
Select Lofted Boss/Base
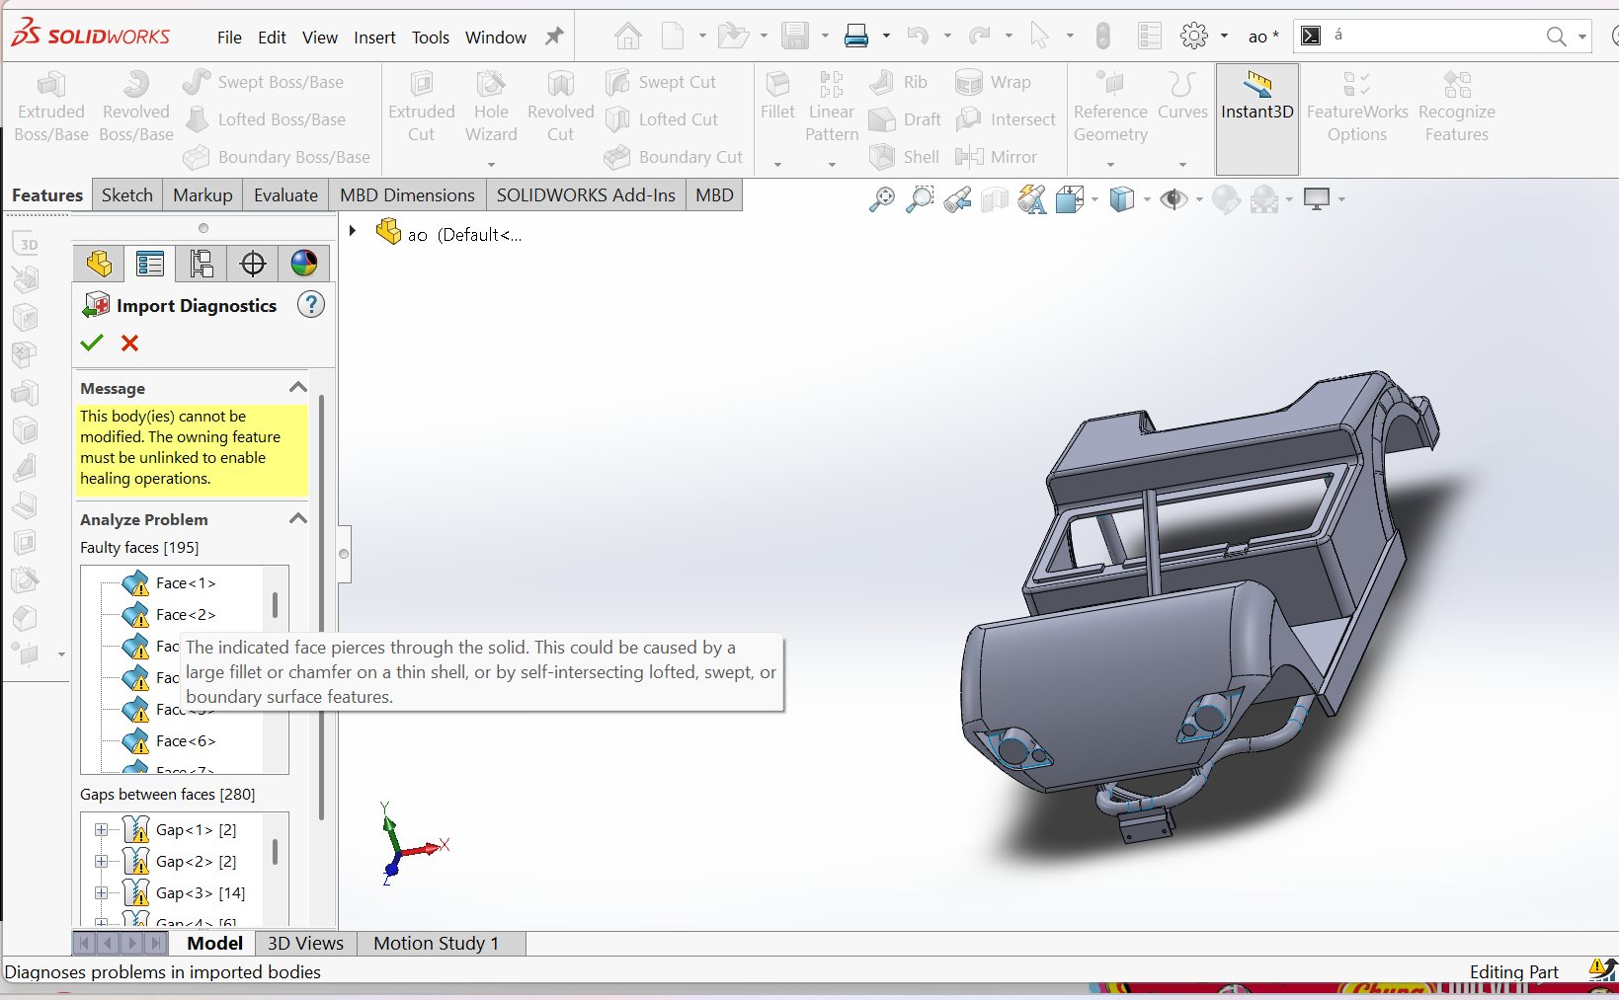[265, 119]
